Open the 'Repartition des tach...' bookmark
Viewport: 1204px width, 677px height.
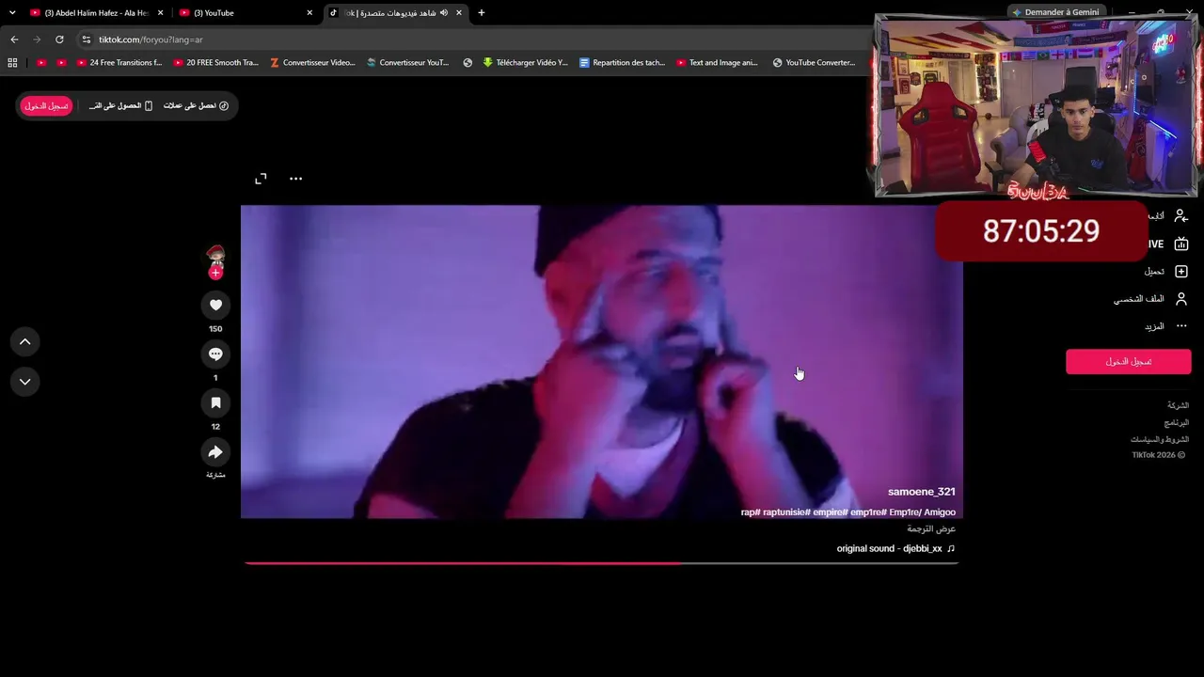pyautogui.click(x=622, y=63)
